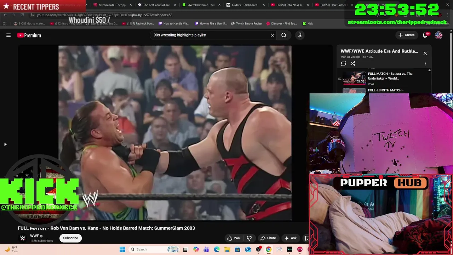Image resolution: width=453 pixels, height=255 pixels.
Task: Run search with magnifier button
Action: [284, 35]
